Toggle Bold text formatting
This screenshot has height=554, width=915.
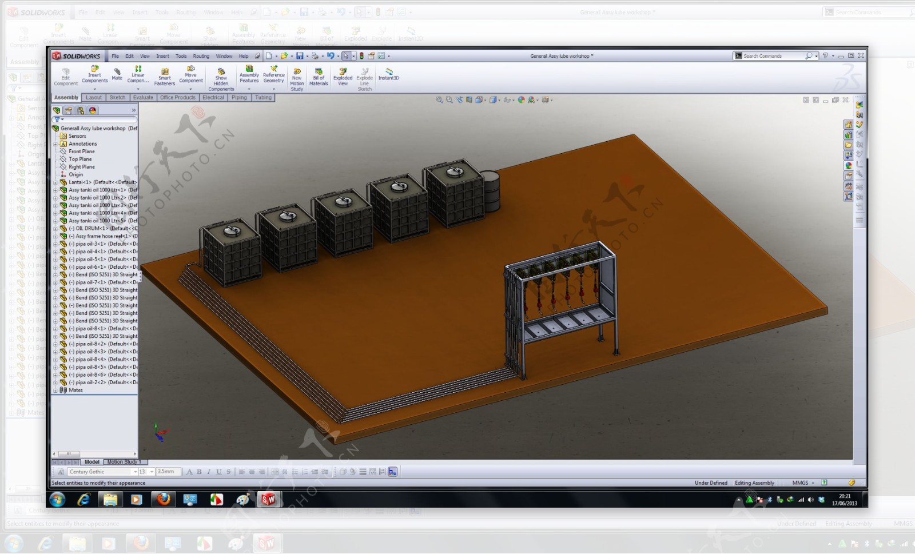pos(199,472)
